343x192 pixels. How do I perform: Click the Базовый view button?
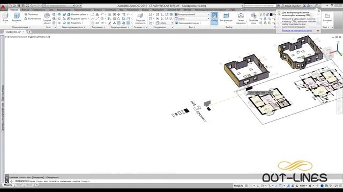pyautogui.click(x=327, y=18)
